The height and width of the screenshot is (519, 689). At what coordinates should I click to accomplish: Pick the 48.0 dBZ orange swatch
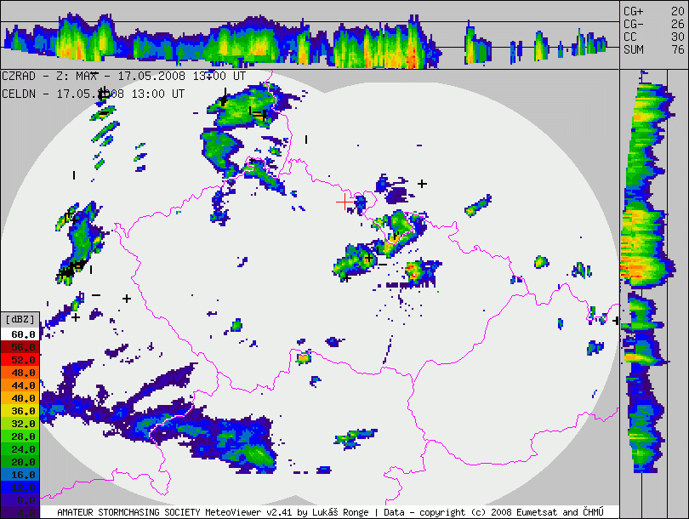tap(20, 373)
